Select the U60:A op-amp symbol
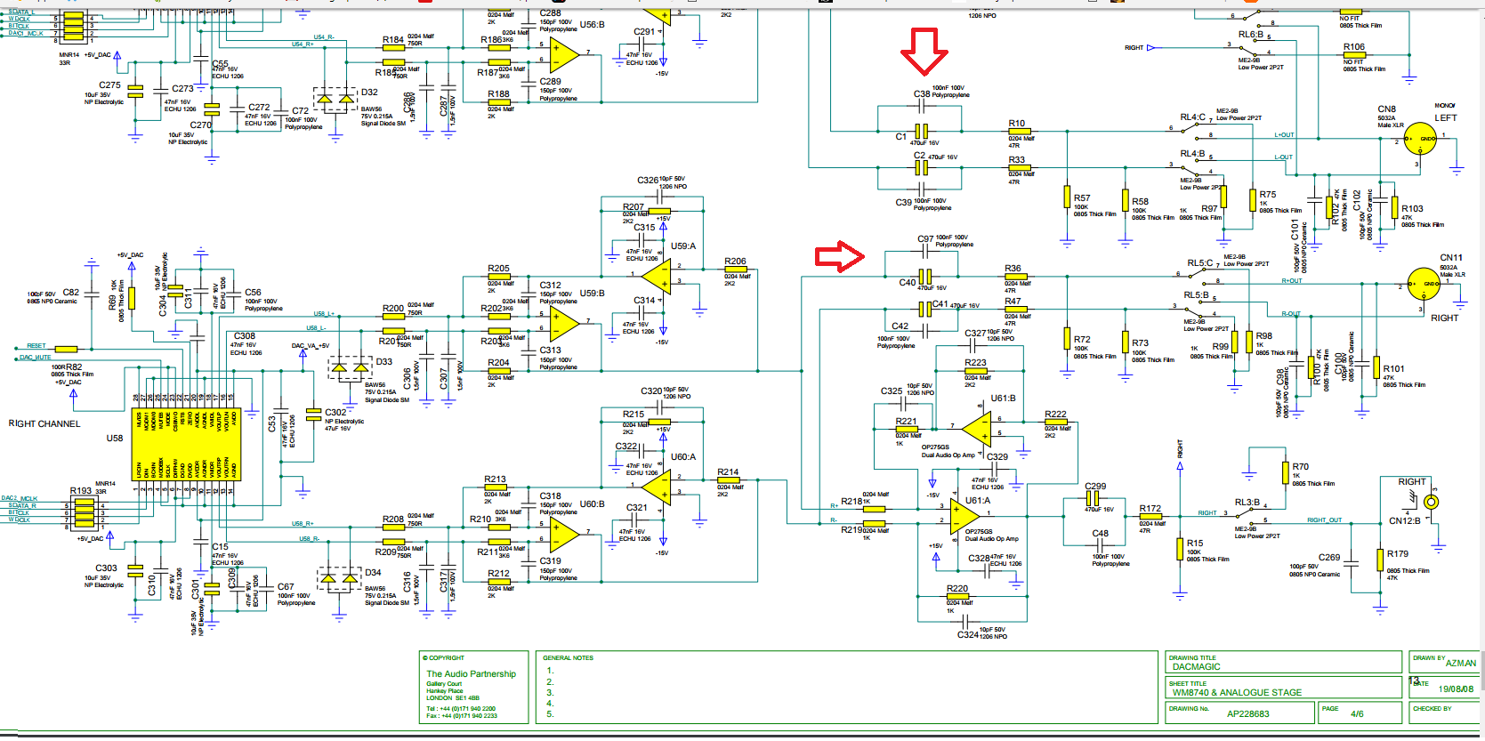 656,487
